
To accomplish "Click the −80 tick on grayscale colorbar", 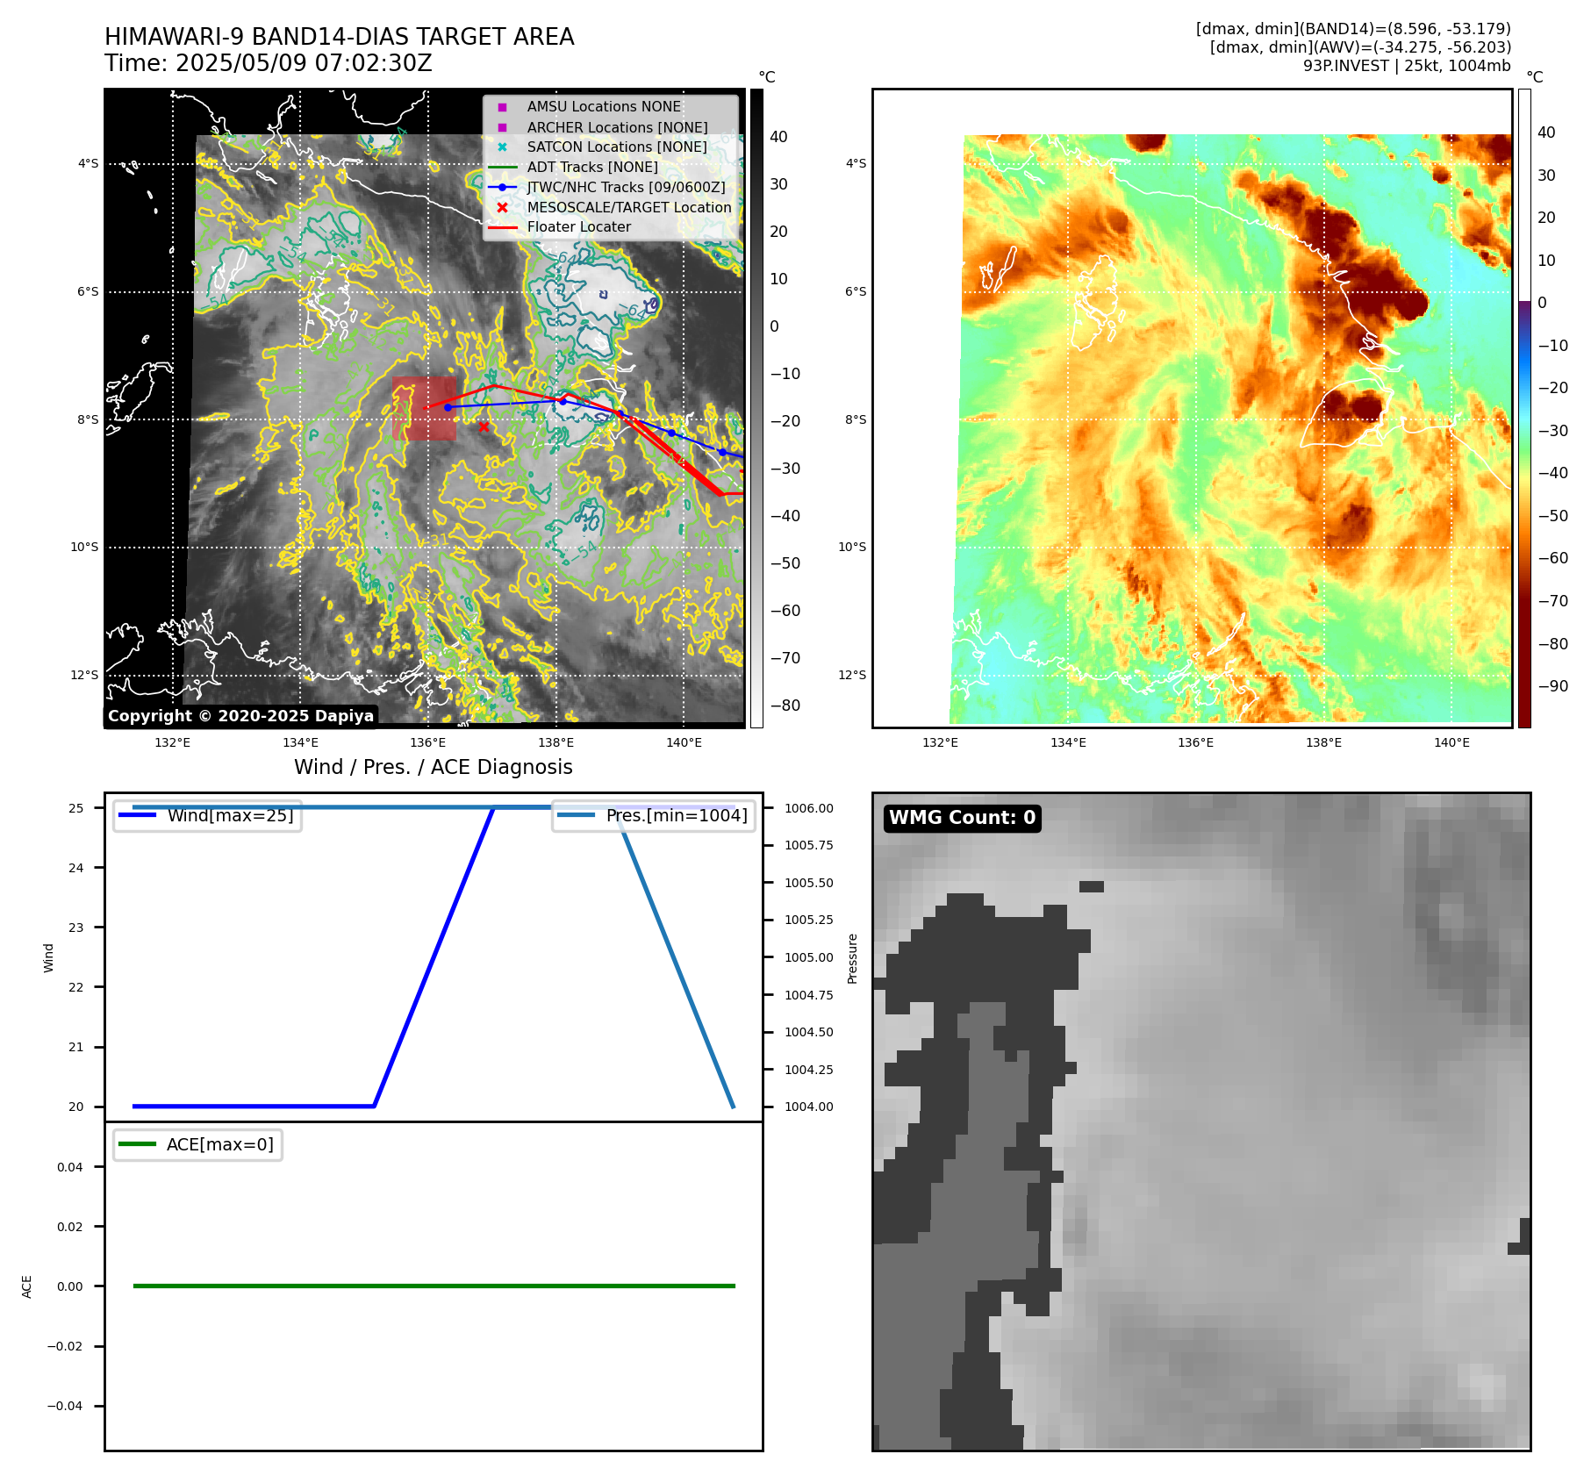I will [x=785, y=706].
